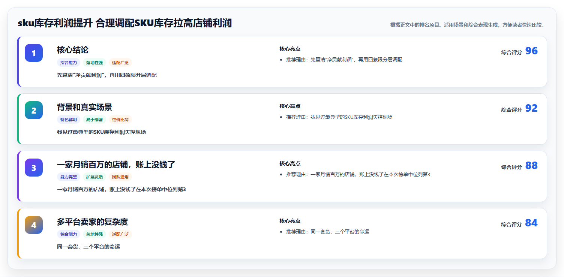Click the bold summary 同一套货，三个平台的命运
Screen dimensions: 564x277
[x=88, y=247]
